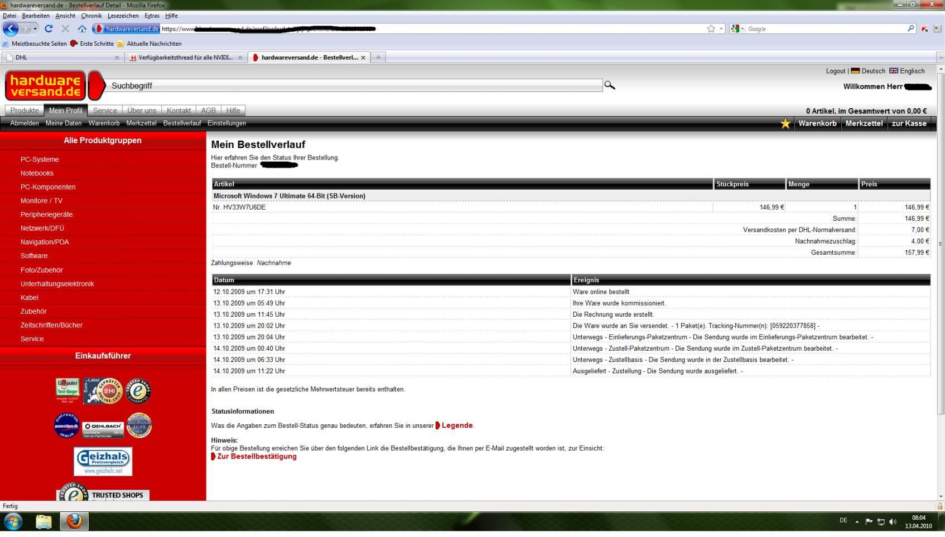Screen dimensions: 945x537
Task: Select the Produkte navigation tab
Action: point(25,110)
